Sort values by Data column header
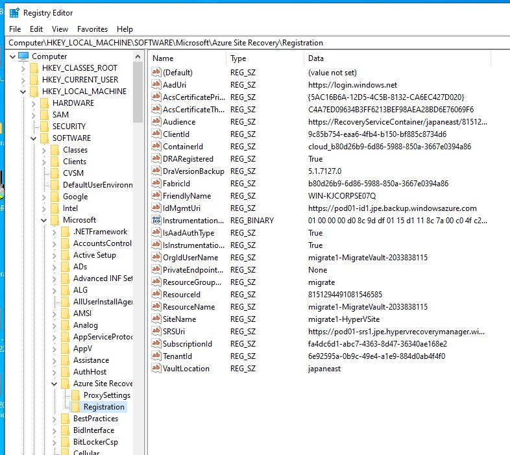510x455 pixels. point(398,58)
